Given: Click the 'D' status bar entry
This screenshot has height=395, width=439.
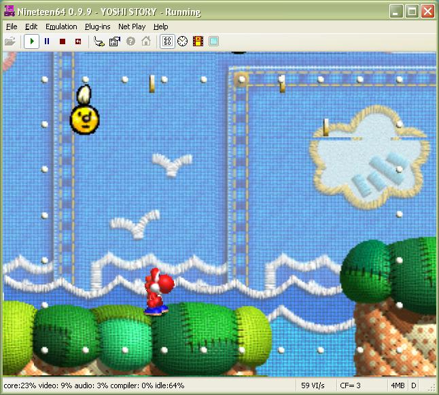Looking at the screenshot, I should (414, 385).
